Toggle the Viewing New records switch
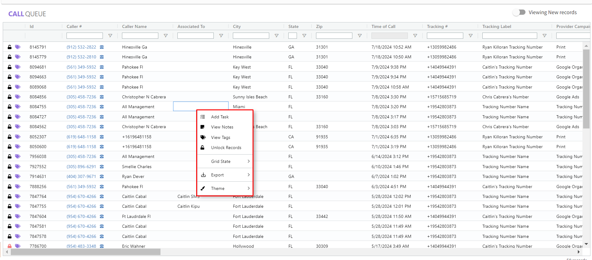Image resolution: width=592 pixels, height=260 pixels. click(519, 12)
